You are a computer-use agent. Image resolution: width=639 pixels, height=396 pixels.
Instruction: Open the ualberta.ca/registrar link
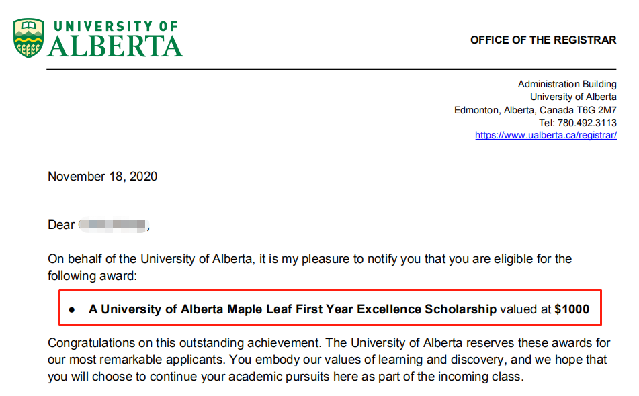(546, 135)
